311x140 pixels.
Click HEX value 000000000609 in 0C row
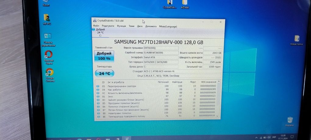coord(207,93)
